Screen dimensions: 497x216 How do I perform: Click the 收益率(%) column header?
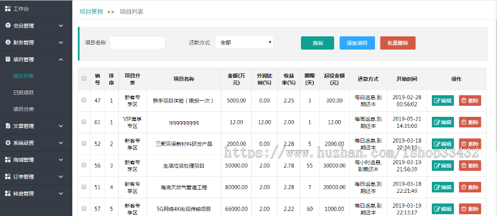click(289, 79)
